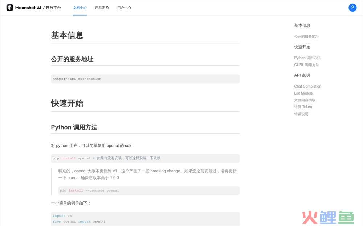Screen dimensions: 363x226
Task: Open the 文档中心 tab
Action: pyautogui.click(x=80, y=8)
